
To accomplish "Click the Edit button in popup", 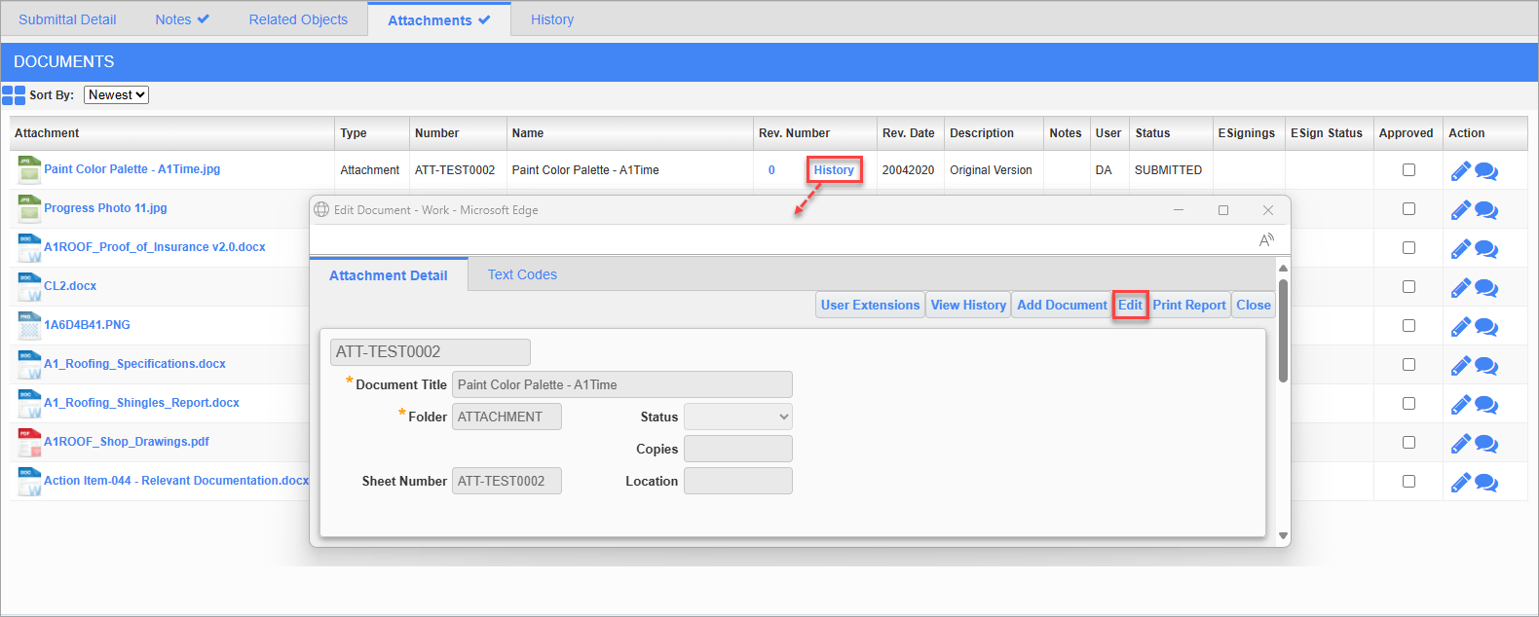I will [1130, 305].
